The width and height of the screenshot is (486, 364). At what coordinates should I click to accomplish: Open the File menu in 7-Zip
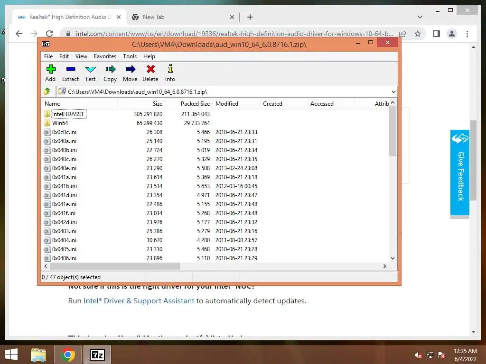coord(48,56)
